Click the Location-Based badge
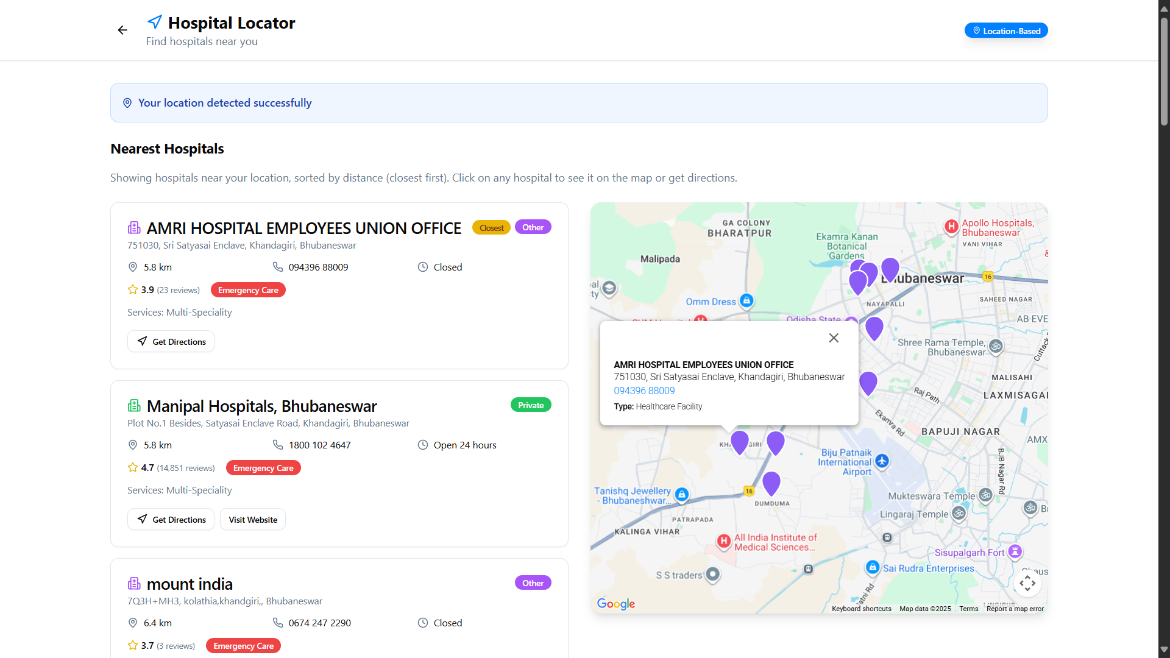Image resolution: width=1170 pixels, height=658 pixels. point(1006,30)
